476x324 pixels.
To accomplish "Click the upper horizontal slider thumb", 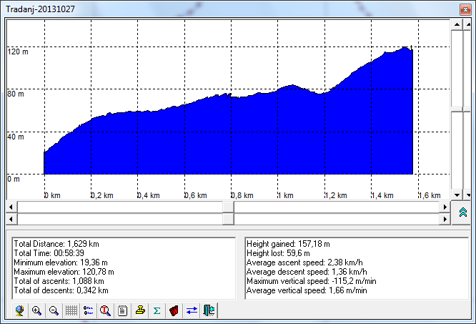I will (228, 207).
